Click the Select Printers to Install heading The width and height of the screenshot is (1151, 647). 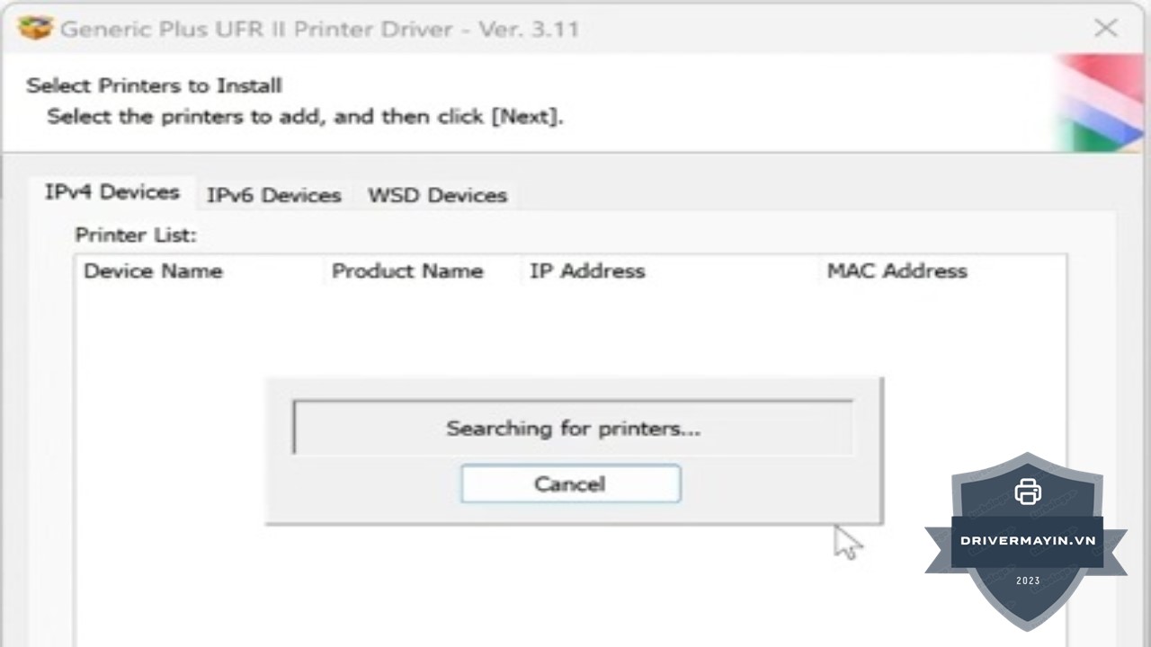coord(154,85)
